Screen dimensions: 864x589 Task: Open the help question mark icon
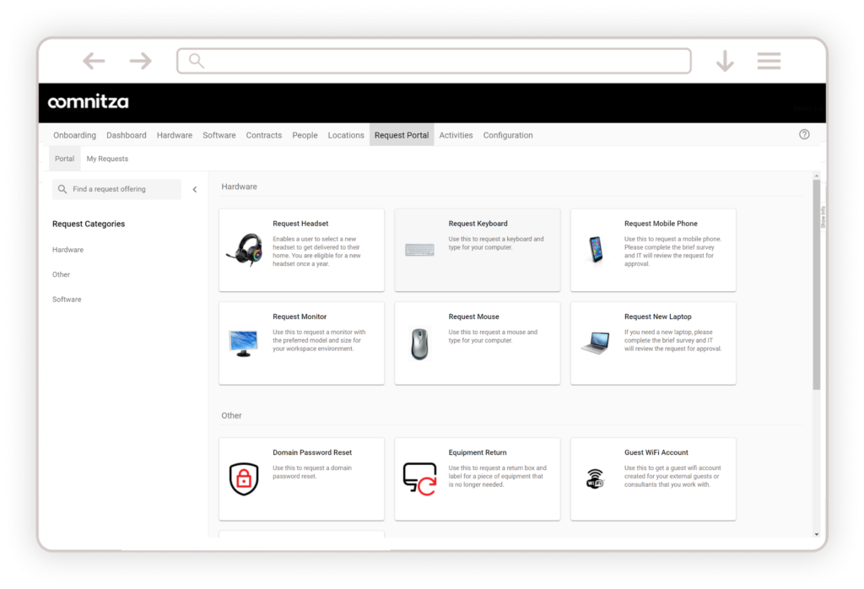pos(804,134)
